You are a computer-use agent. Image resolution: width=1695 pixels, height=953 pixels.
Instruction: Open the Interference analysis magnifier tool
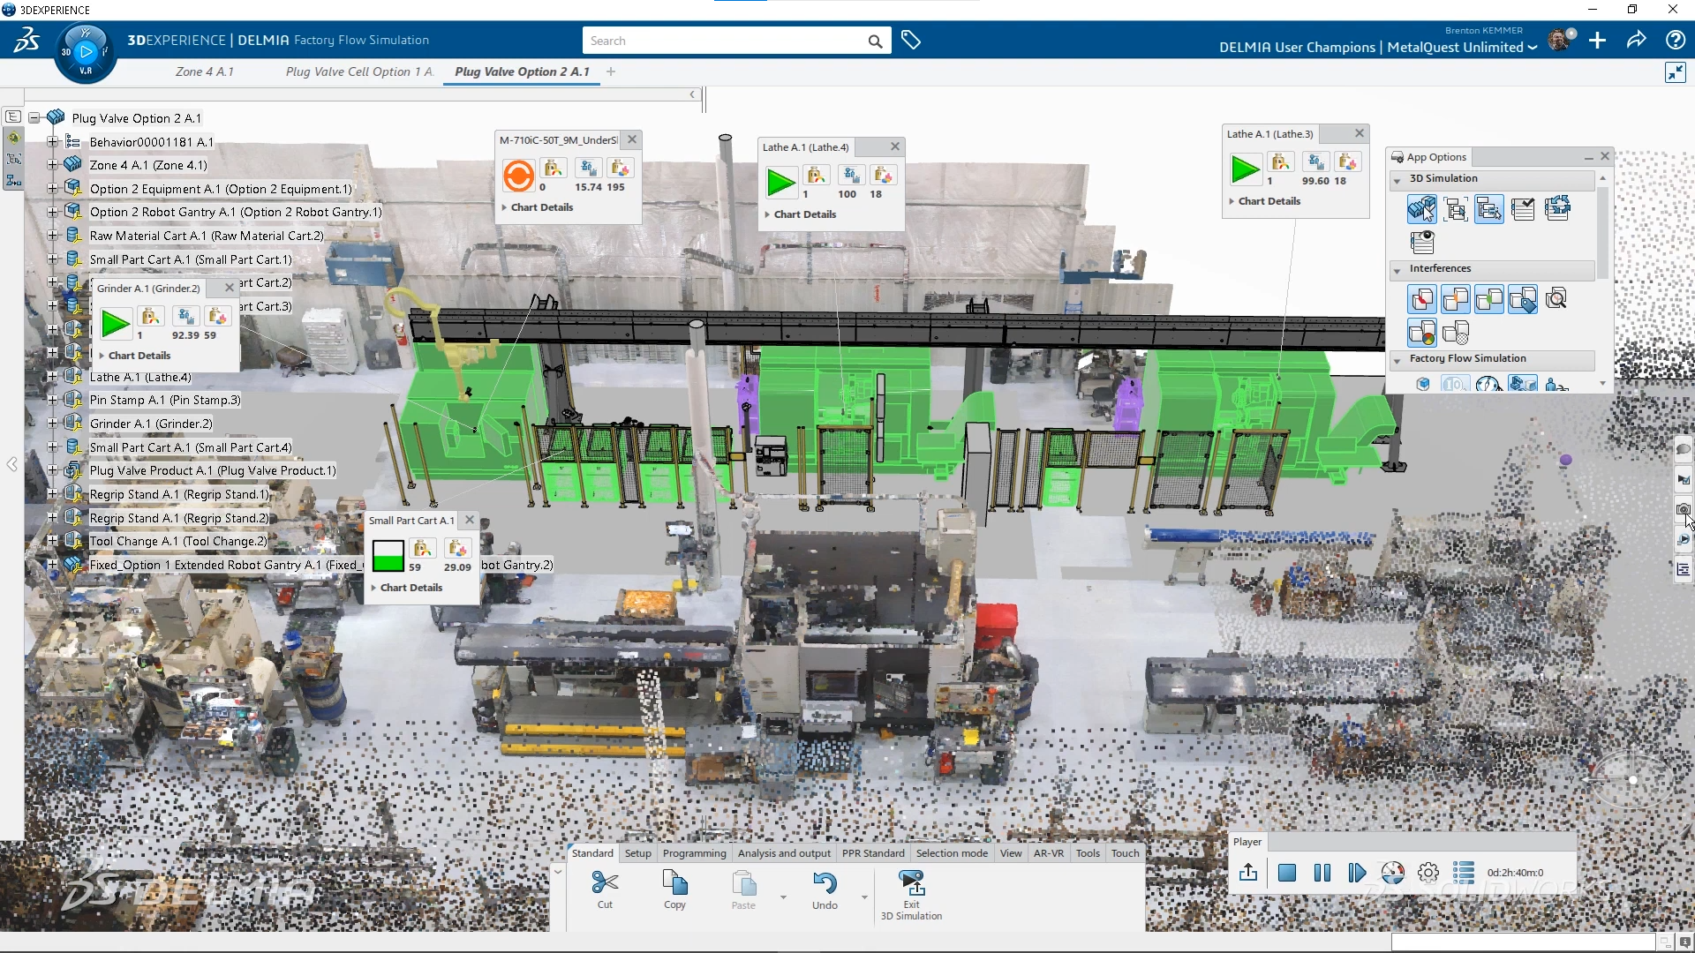(1556, 298)
